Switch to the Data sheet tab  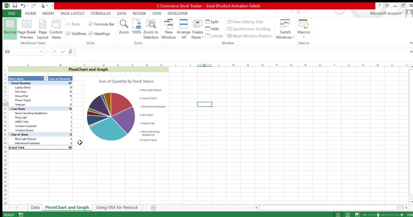coord(35,208)
